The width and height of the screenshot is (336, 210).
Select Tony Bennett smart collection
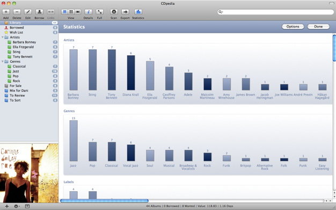click(x=29, y=56)
